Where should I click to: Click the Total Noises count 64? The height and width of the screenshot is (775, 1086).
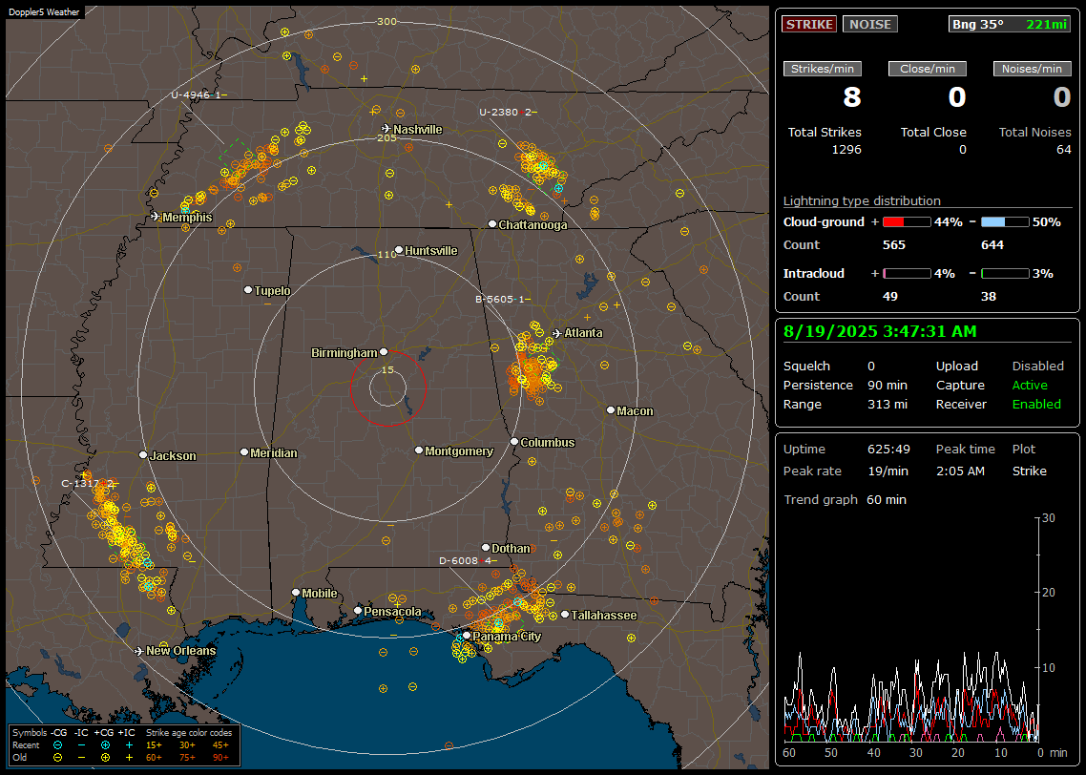1063,150
